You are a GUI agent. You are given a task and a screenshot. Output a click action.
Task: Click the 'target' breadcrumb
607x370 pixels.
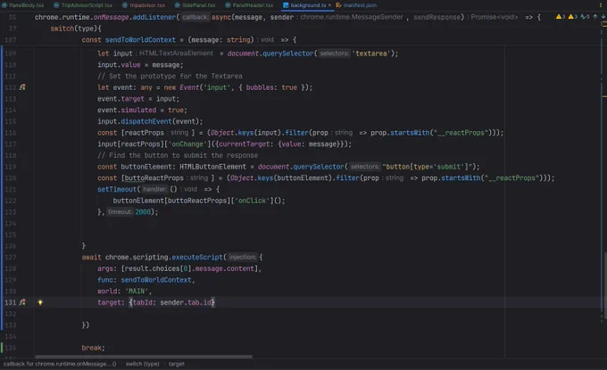[x=176, y=364]
